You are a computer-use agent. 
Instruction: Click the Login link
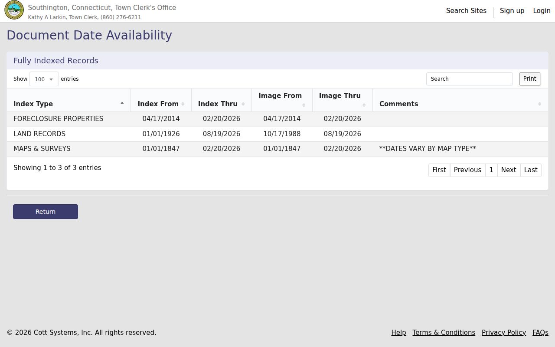click(x=542, y=11)
